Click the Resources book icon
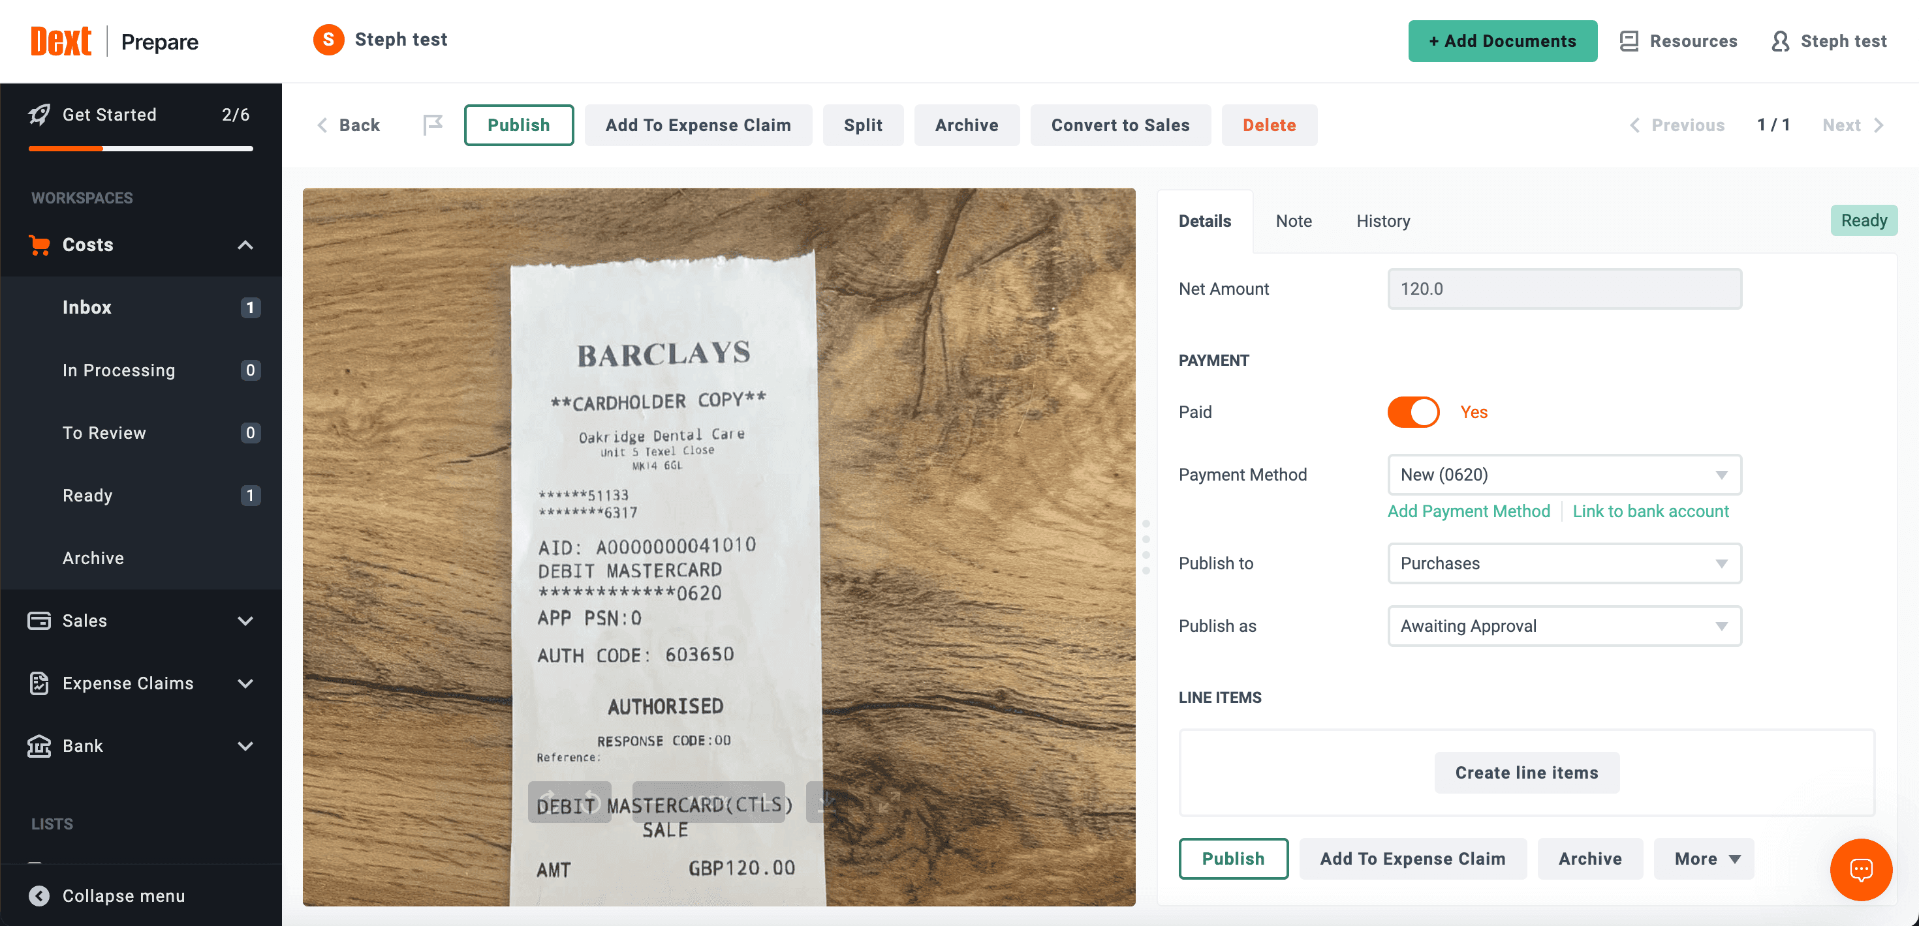 click(1629, 41)
